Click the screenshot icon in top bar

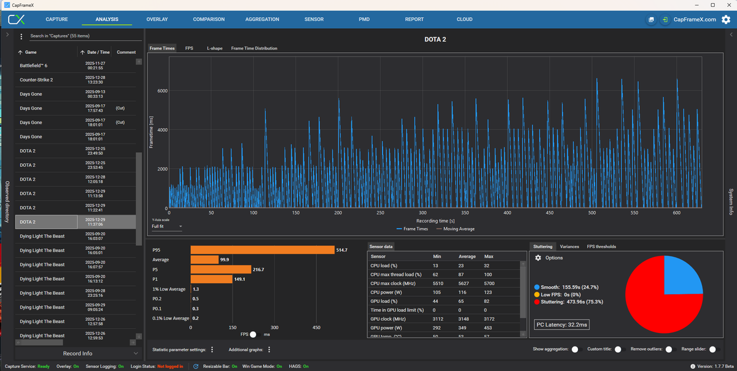[651, 20]
